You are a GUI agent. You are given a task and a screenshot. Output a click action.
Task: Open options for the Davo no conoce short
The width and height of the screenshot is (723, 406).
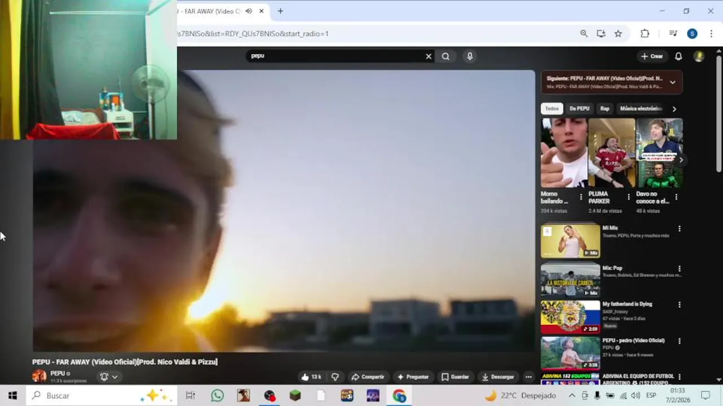676,197
